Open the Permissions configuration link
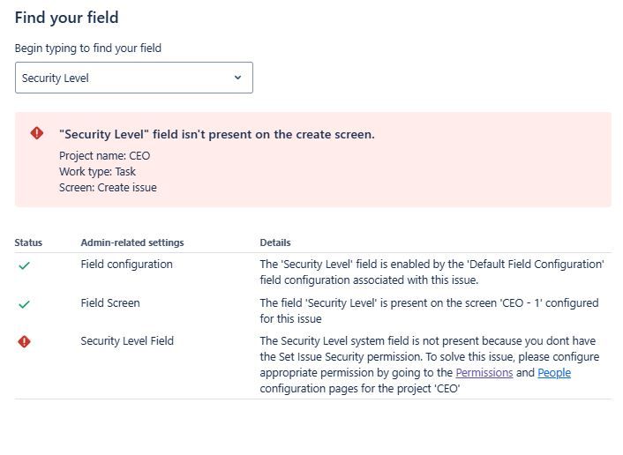 coord(484,373)
